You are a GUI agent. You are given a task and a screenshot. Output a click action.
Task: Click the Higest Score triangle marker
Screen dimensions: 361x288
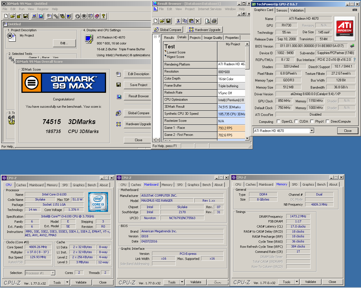coord(165,56)
